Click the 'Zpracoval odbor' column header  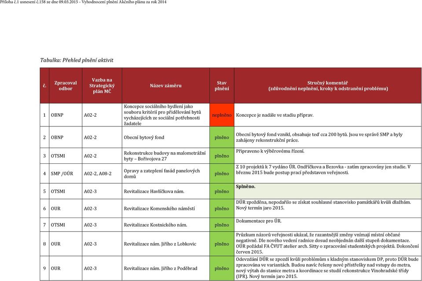66,86
